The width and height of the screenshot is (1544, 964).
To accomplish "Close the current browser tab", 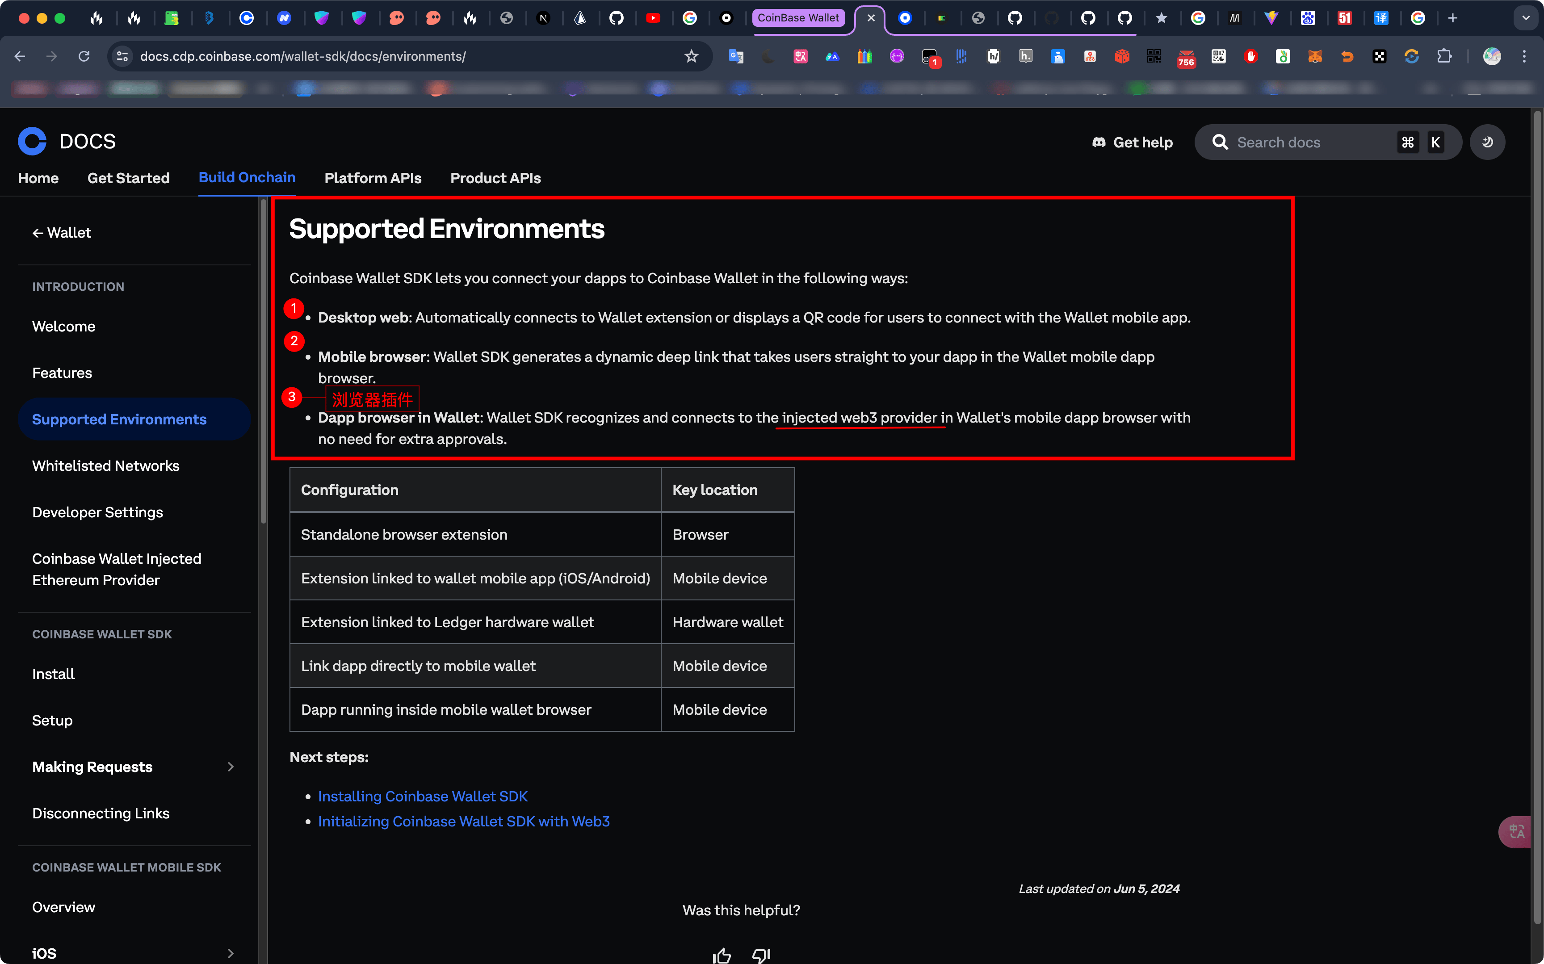I will pos(871,18).
